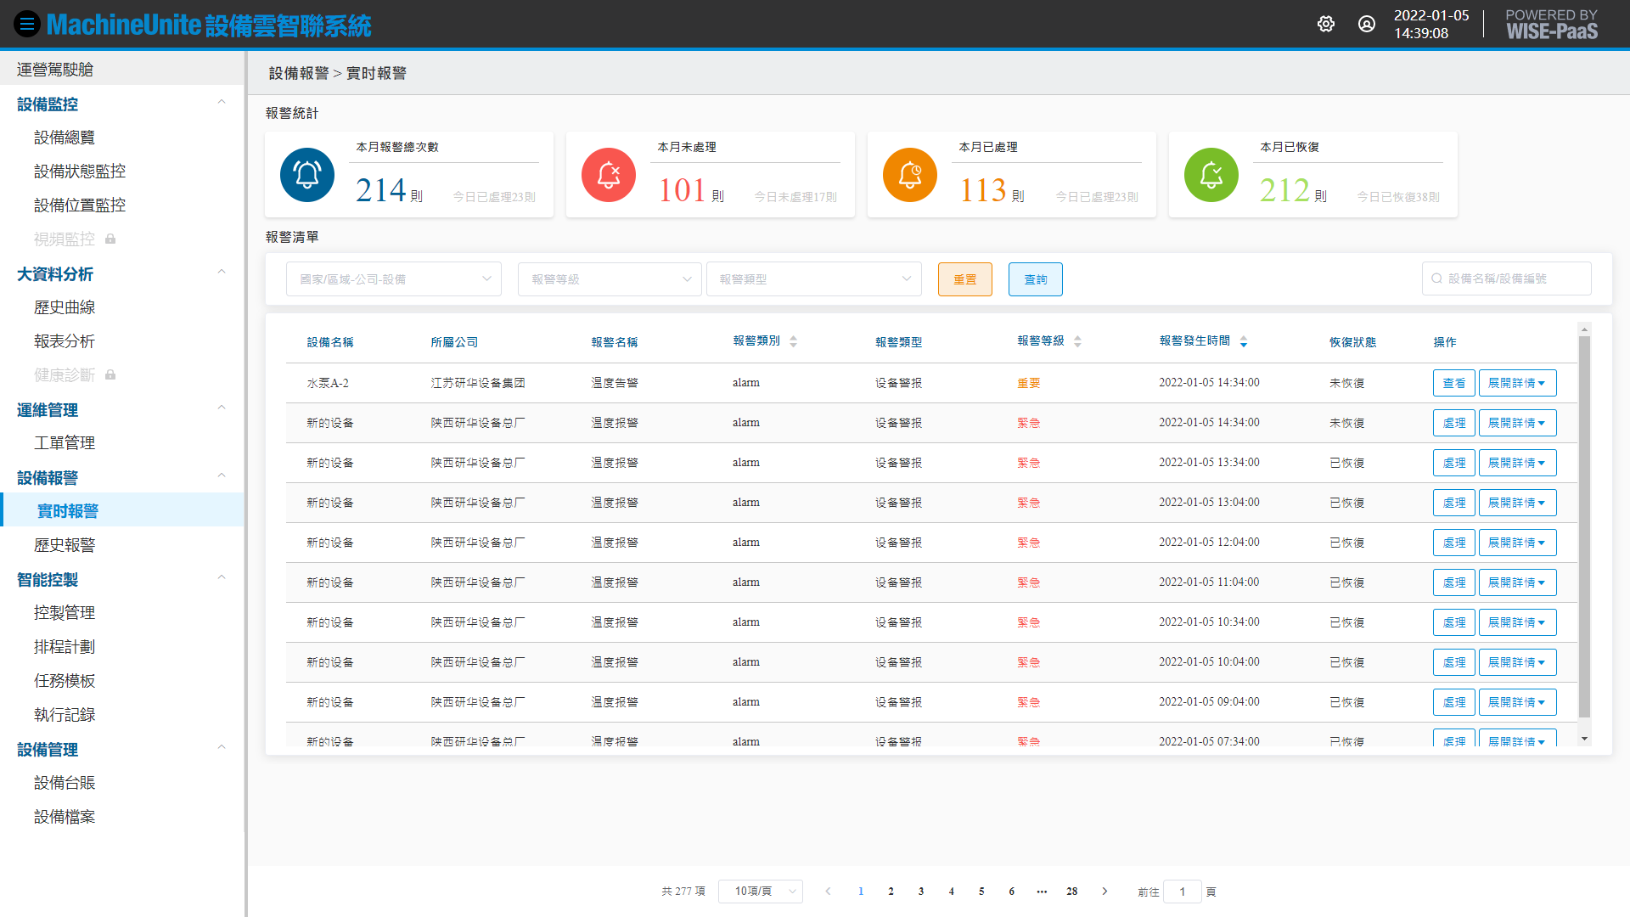Sort by 報警發生時間 column arrows

pyautogui.click(x=1244, y=341)
